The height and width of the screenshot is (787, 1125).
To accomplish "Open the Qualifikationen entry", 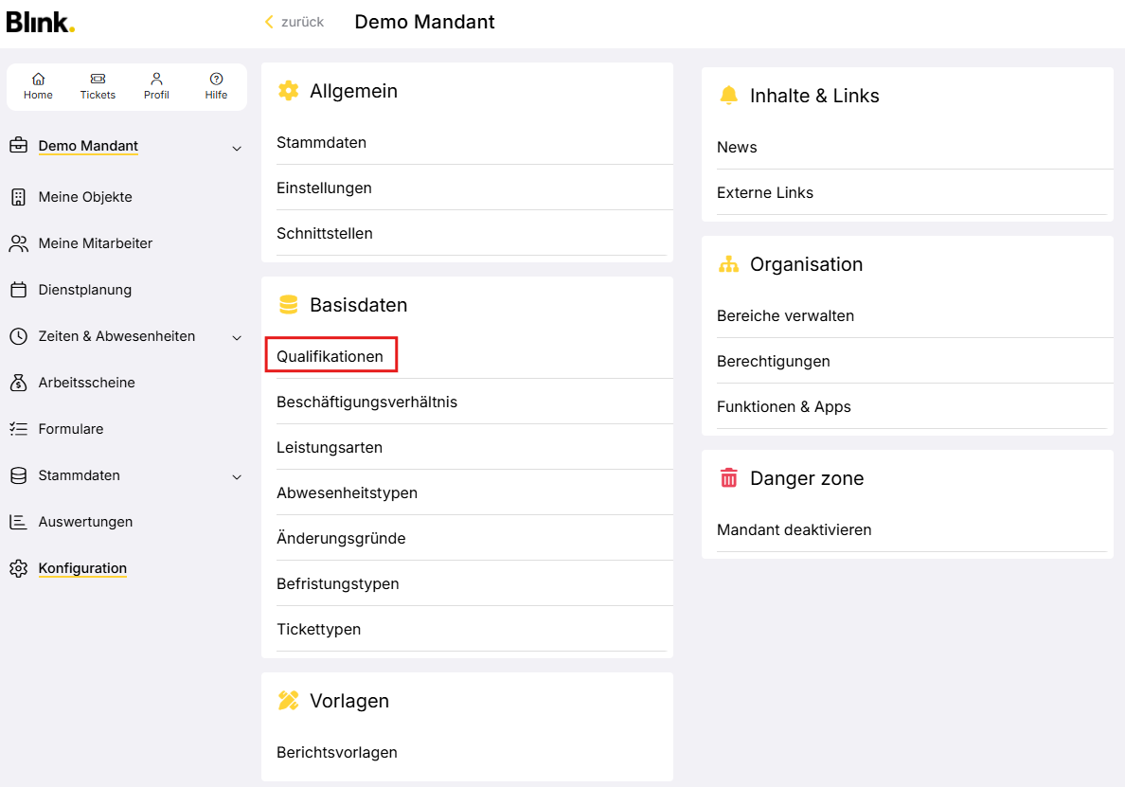I will click(330, 356).
